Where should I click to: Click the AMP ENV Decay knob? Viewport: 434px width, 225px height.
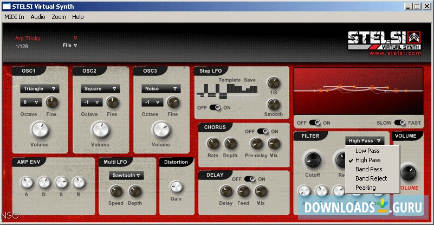click(44, 183)
